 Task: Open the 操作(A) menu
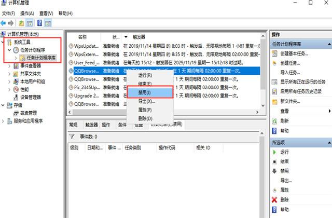point(27,13)
